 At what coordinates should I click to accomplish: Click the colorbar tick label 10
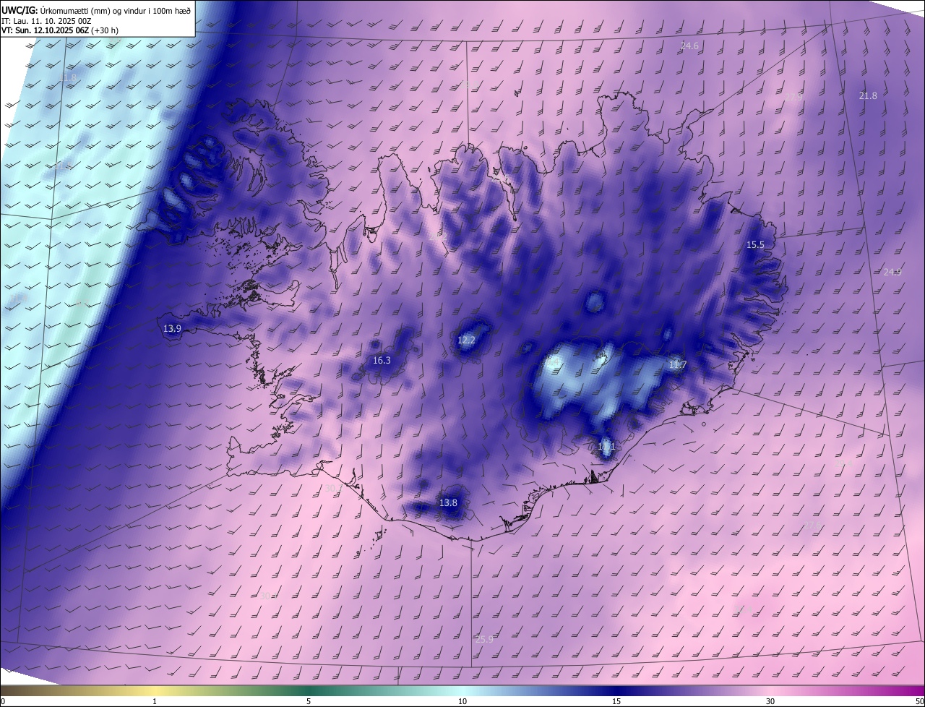(462, 701)
